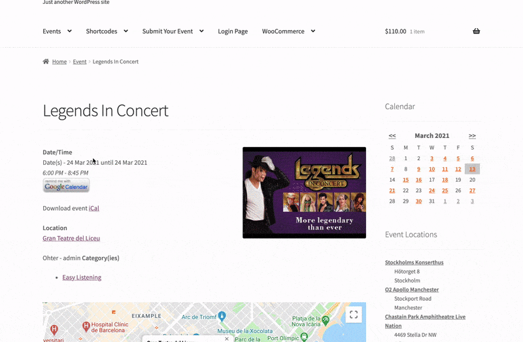This screenshot has height=342, width=523.
Task: Click the Google Calendar reminder button
Action: click(66, 185)
